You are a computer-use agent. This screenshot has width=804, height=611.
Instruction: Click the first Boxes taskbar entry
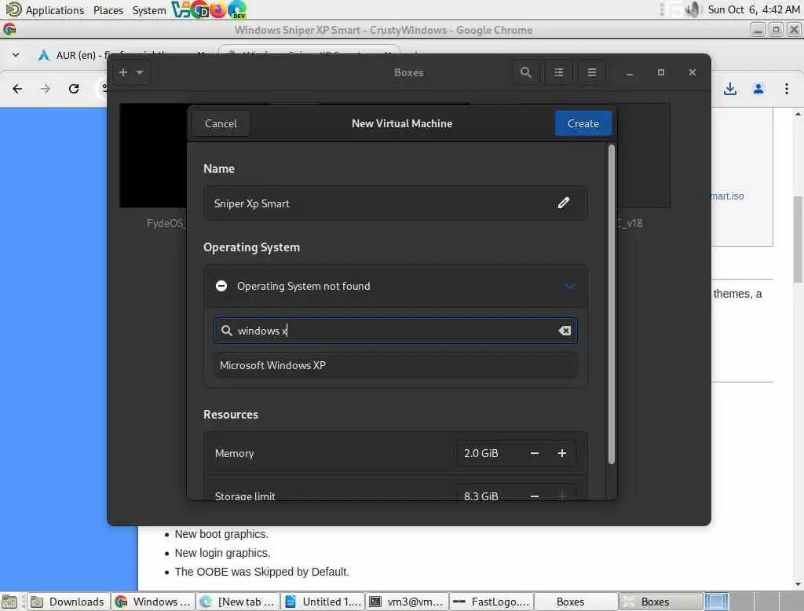pyautogui.click(x=576, y=602)
